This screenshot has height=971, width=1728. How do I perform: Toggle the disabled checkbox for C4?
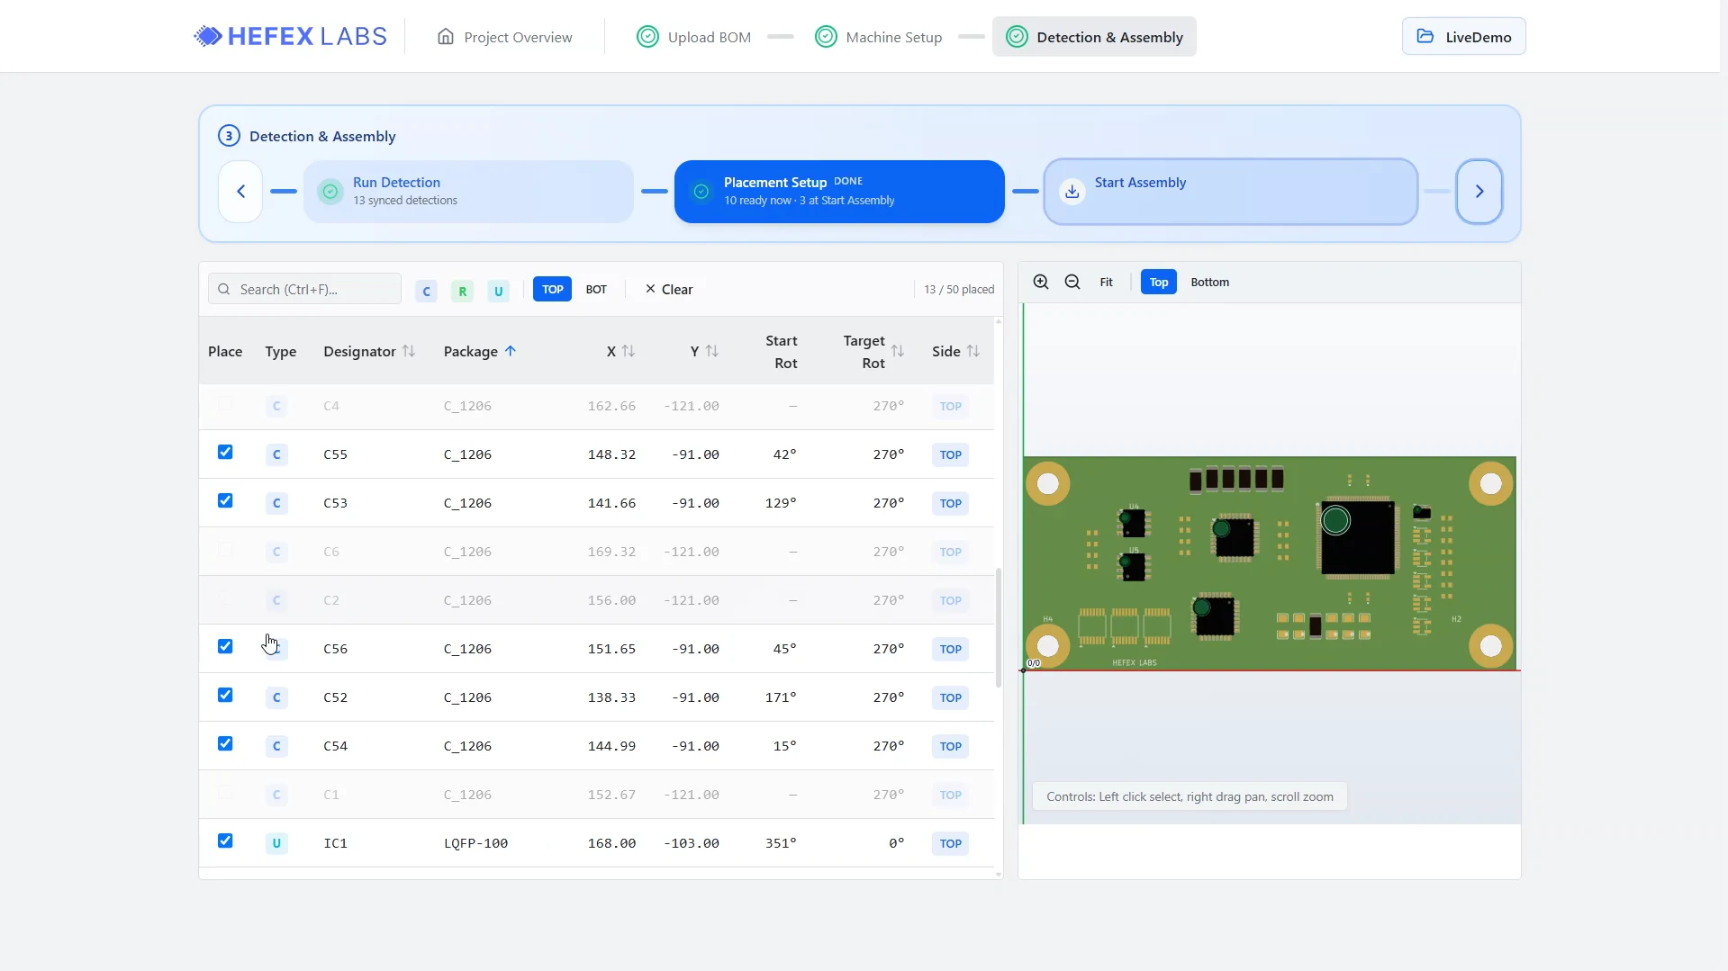coord(225,403)
